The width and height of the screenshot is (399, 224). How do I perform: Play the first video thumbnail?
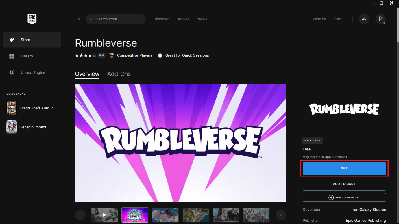click(104, 215)
